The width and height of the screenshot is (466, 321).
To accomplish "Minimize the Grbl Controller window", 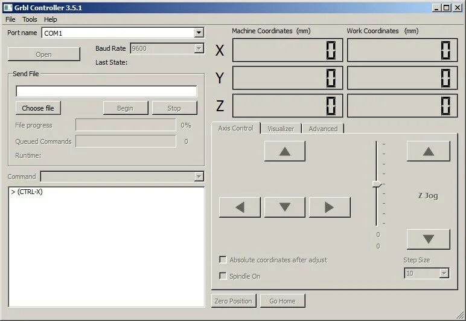I will [x=436, y=8].
